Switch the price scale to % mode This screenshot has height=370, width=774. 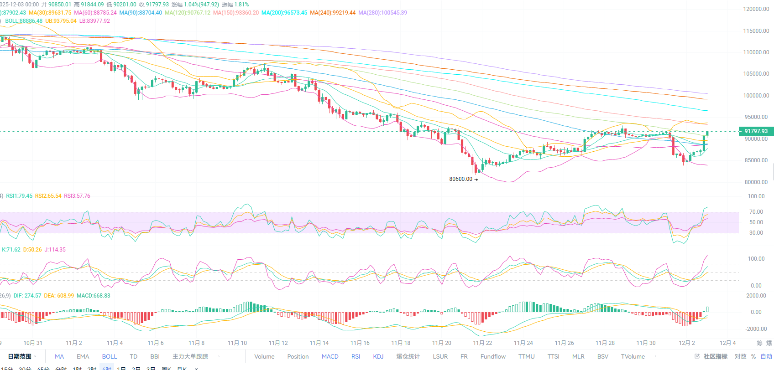753,356
